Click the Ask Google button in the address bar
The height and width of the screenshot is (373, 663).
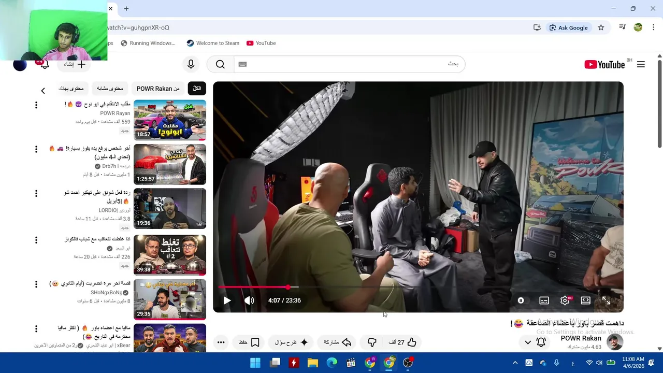pos(568,27)
